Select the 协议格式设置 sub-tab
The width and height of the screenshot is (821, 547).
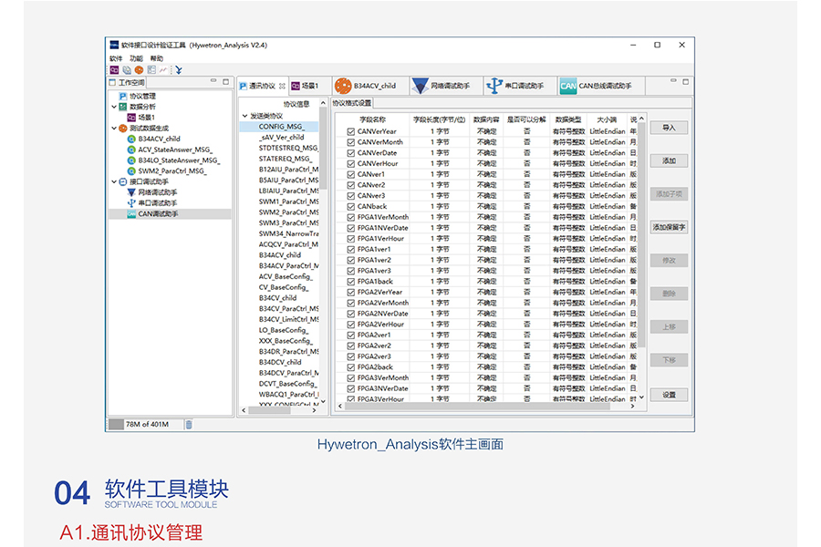point(352,103)
